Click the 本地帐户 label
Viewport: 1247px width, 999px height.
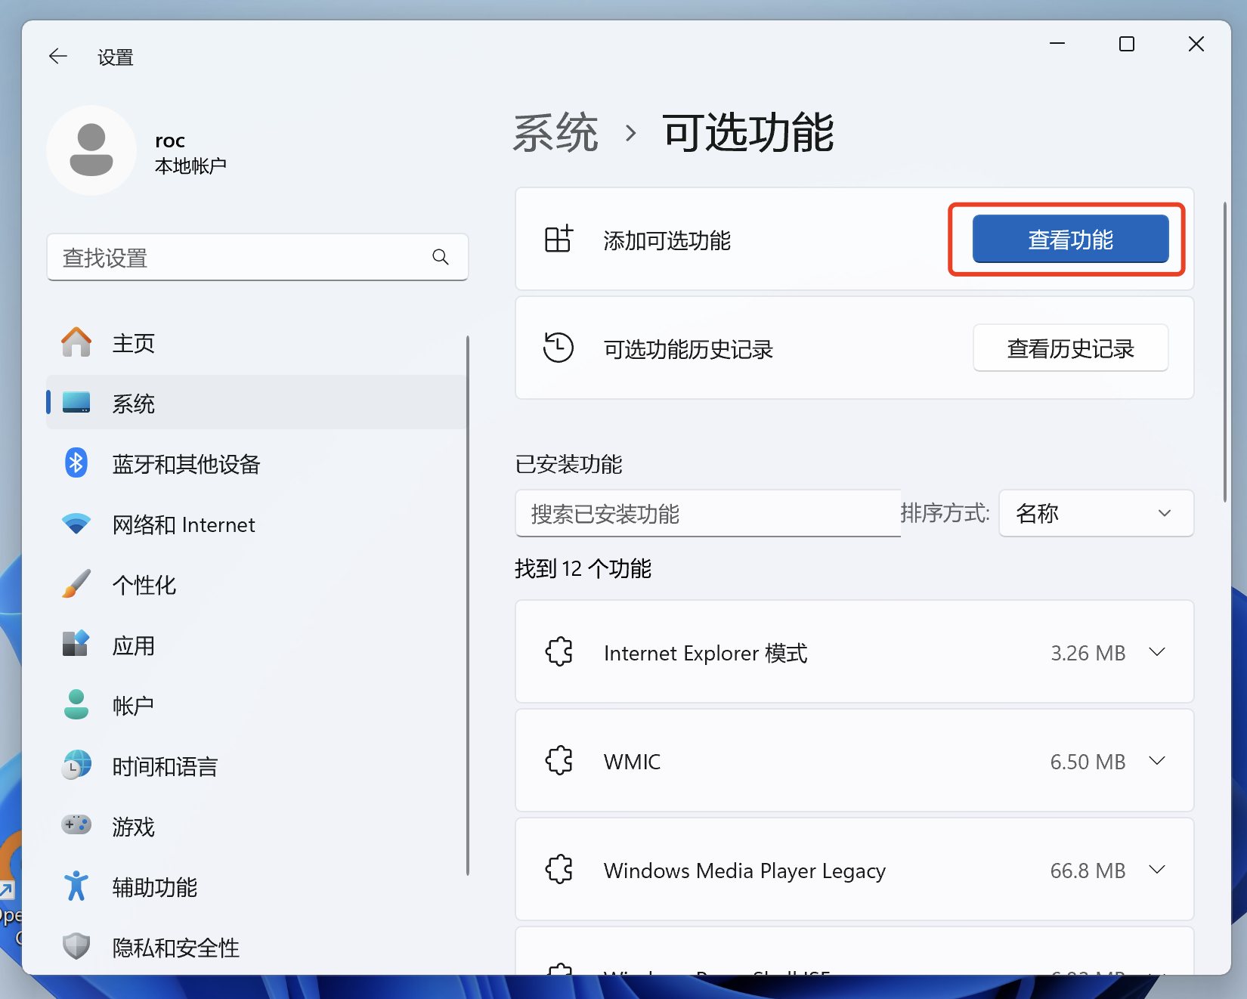pyautogui.click(x=190, y=165)
